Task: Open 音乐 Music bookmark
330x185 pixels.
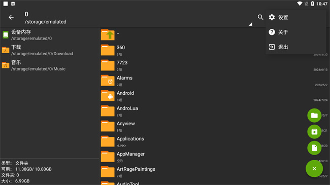Action: tap(50, 65)
